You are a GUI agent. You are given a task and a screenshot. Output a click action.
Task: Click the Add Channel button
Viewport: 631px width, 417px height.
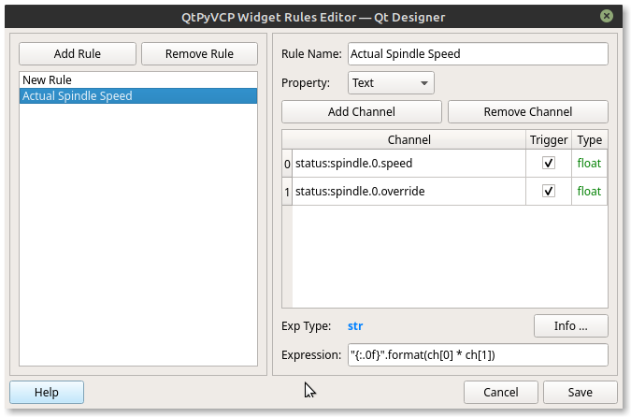click(362, 112)
